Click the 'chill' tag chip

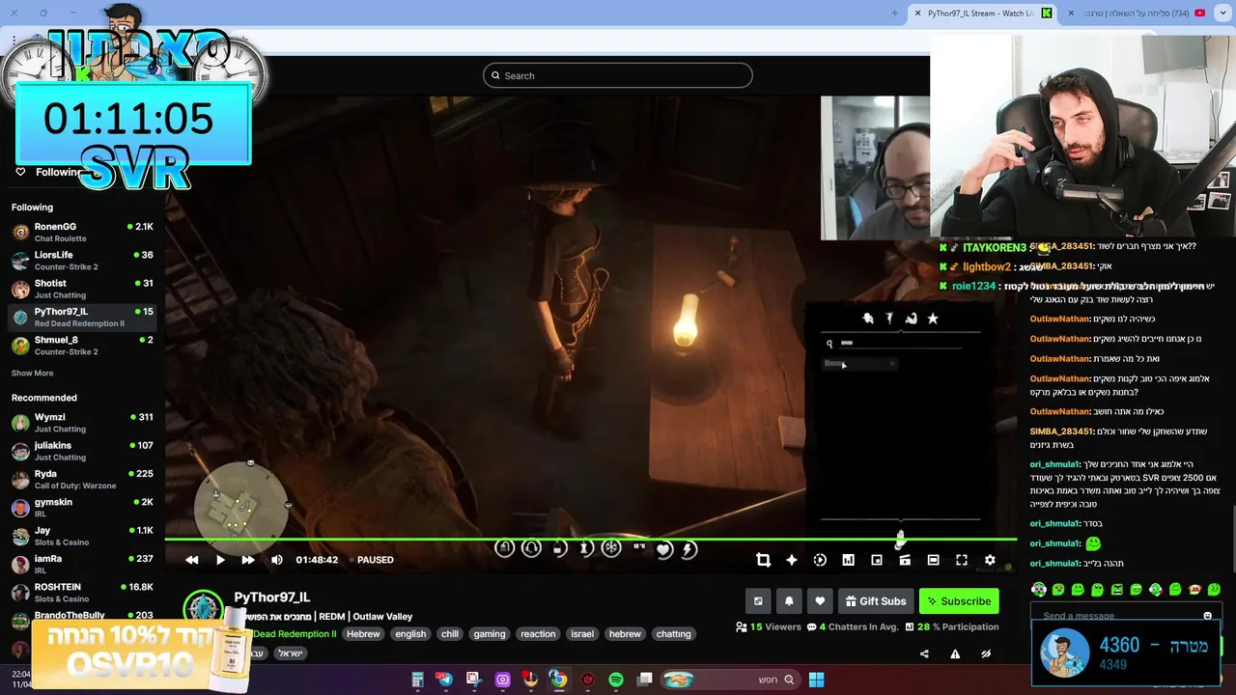(x=450, y=634)
